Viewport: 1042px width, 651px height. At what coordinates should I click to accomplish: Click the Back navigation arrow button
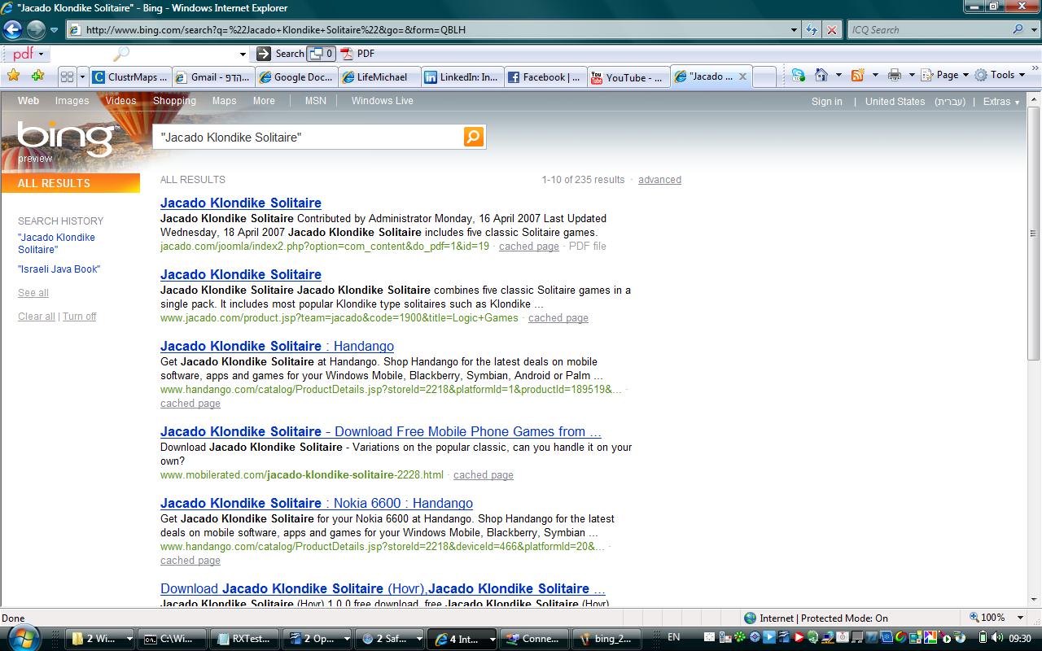pyautogui.click(x=12, y=30)
